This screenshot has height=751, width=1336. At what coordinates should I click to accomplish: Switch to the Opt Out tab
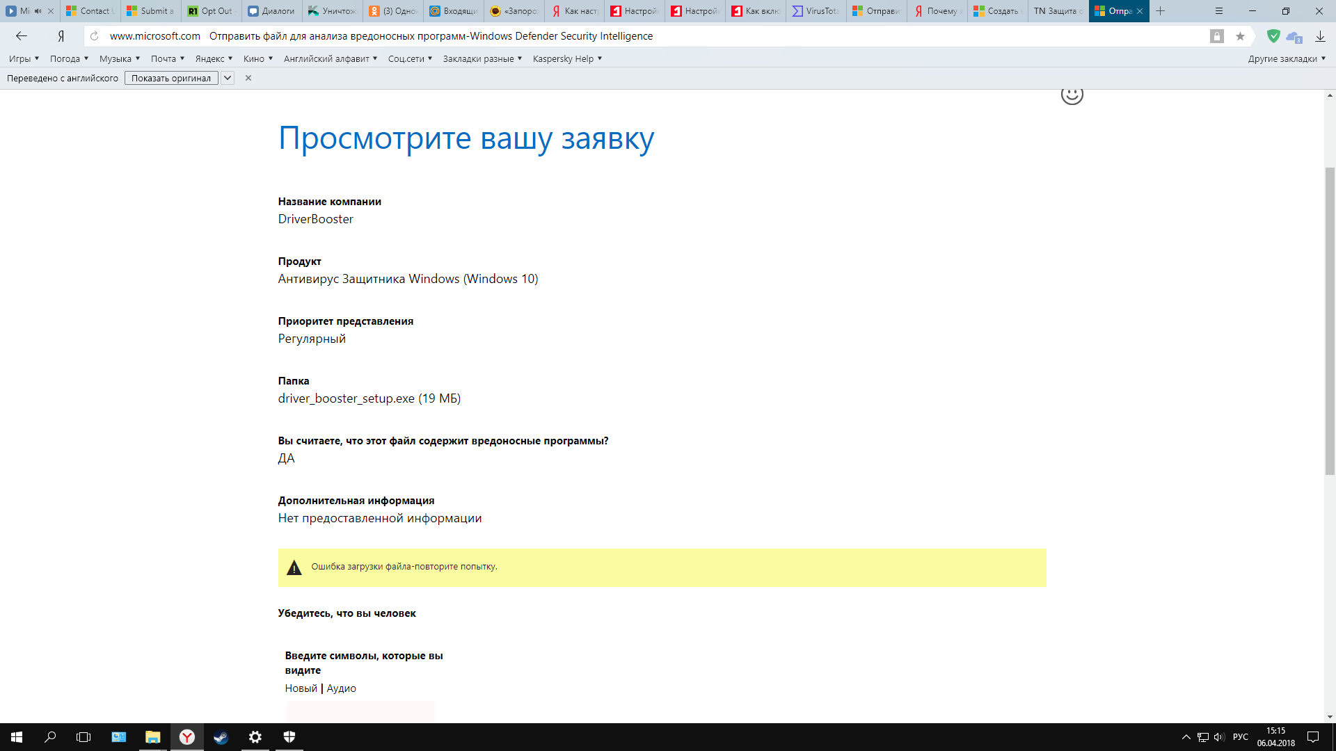point(212,11)
